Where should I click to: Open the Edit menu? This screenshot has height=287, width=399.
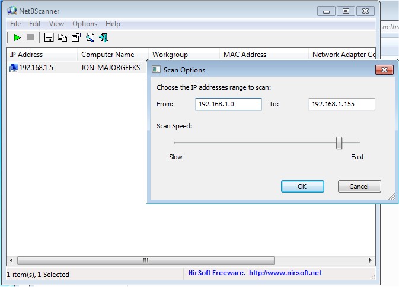click(x=35, y=24)
